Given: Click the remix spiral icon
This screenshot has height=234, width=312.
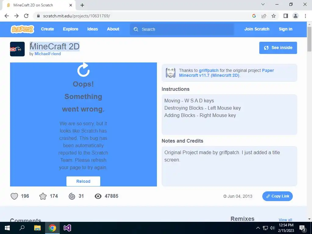Looking at the screenshot, I should click(72, 196).
